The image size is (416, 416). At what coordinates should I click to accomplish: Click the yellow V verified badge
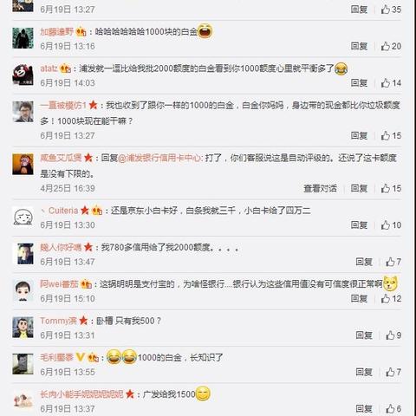[x=80, y=358]
